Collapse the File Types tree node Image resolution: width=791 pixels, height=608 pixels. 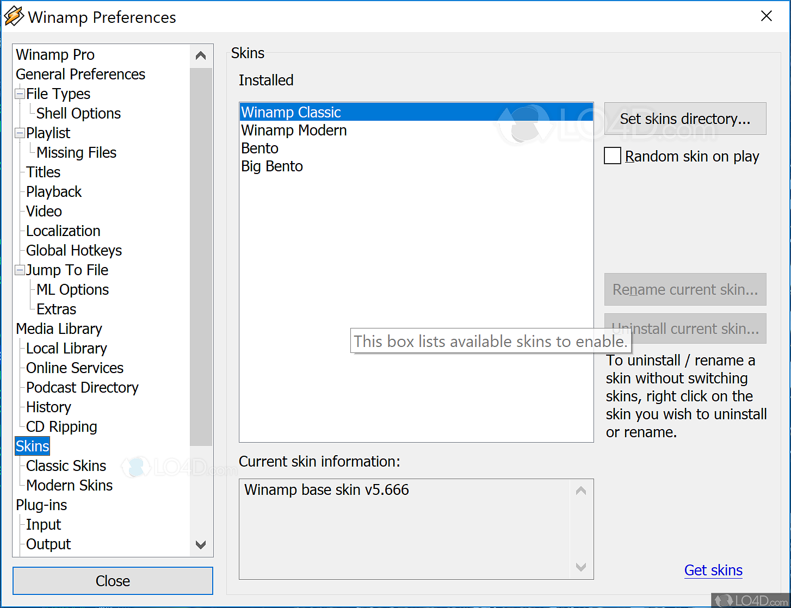coord(20,94)
